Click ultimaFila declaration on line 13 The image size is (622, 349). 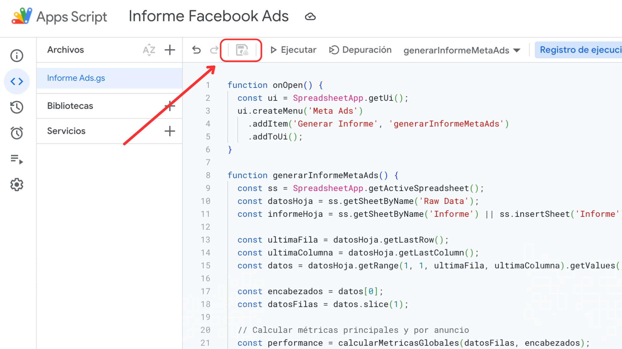point(293,240)
